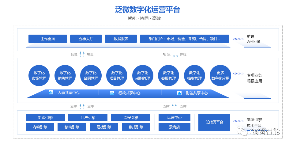Click the 数字化市场管理 circle

point(39,75)
